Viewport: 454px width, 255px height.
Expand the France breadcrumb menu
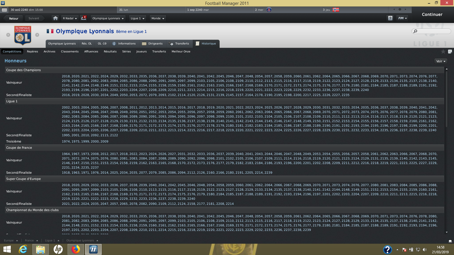[x=31, y=241]
